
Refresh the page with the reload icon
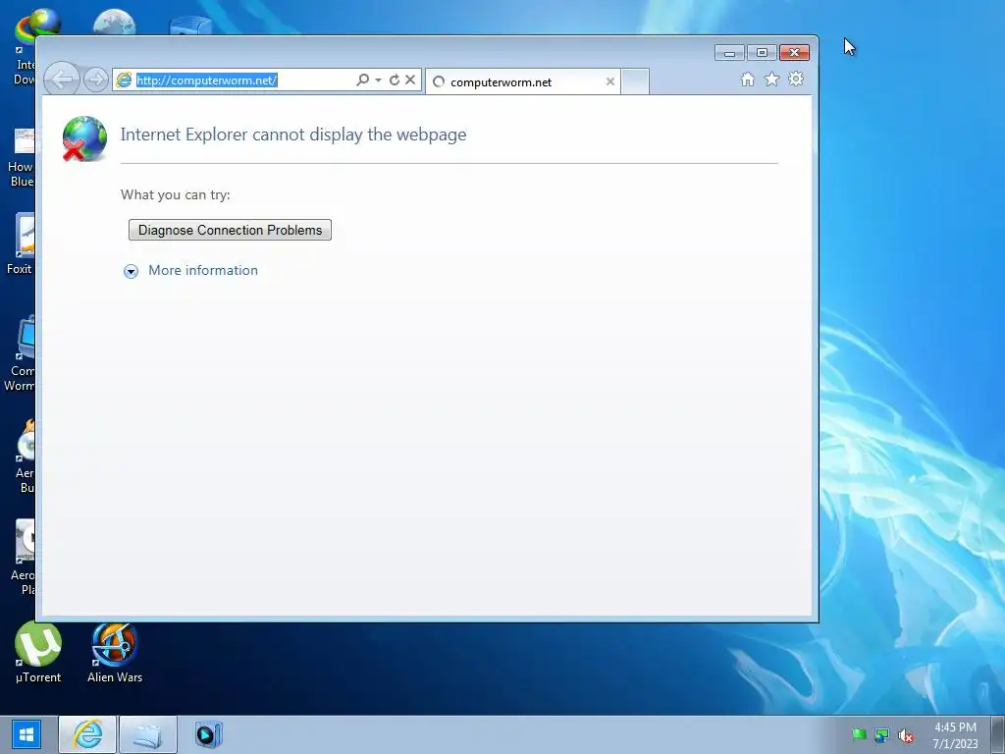tap(395, 80)
